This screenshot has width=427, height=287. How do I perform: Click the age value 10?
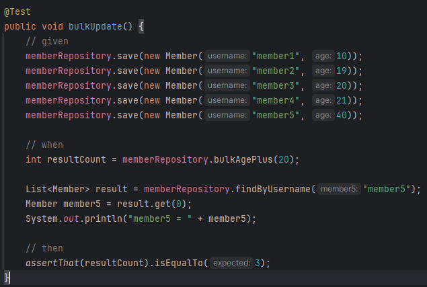tap(342, 56)
